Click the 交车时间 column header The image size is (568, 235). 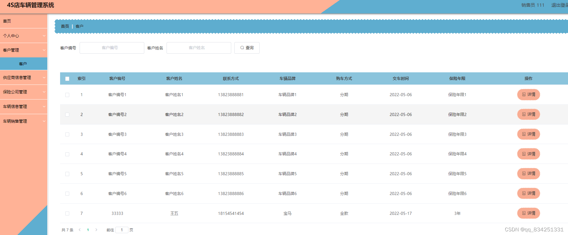coord(401,79)
